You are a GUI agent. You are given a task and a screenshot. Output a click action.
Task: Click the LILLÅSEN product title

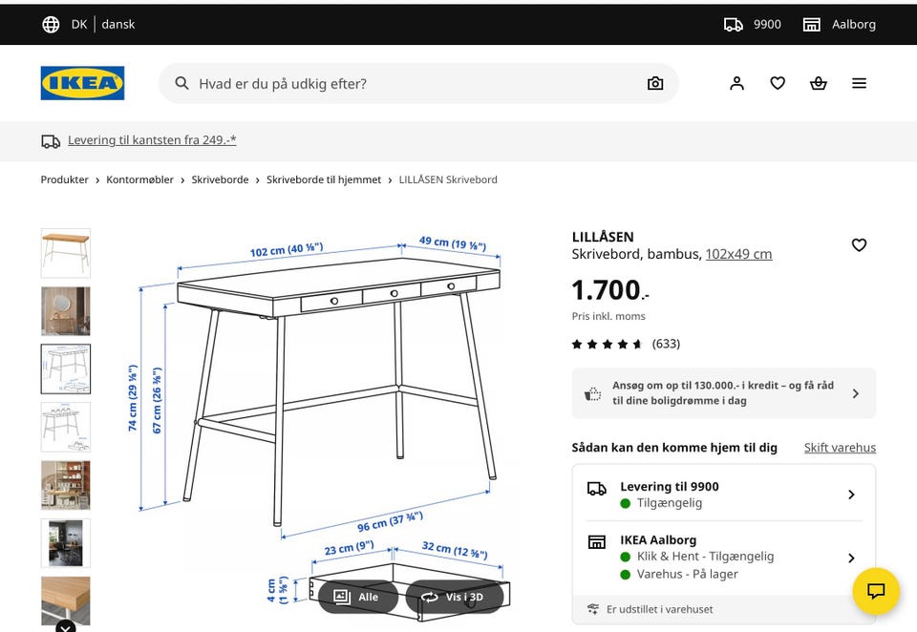[603, 237]
